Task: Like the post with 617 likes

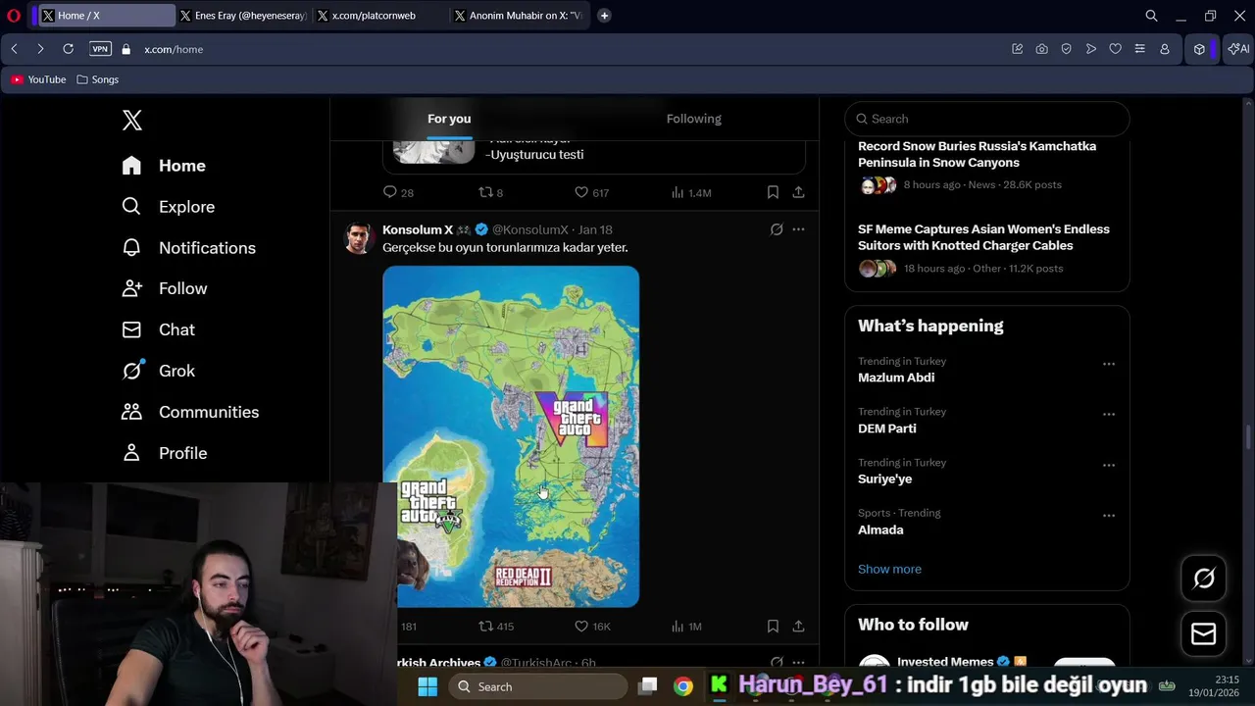Action: click(x=591, y=192)
